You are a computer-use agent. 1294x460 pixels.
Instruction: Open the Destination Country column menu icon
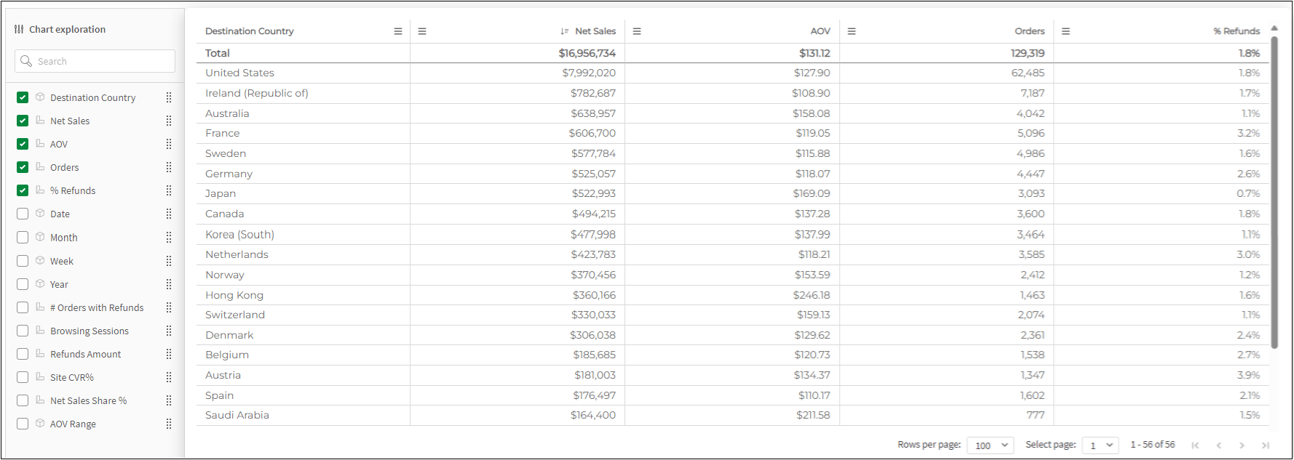pyautogui.click(x=398, y=31)
